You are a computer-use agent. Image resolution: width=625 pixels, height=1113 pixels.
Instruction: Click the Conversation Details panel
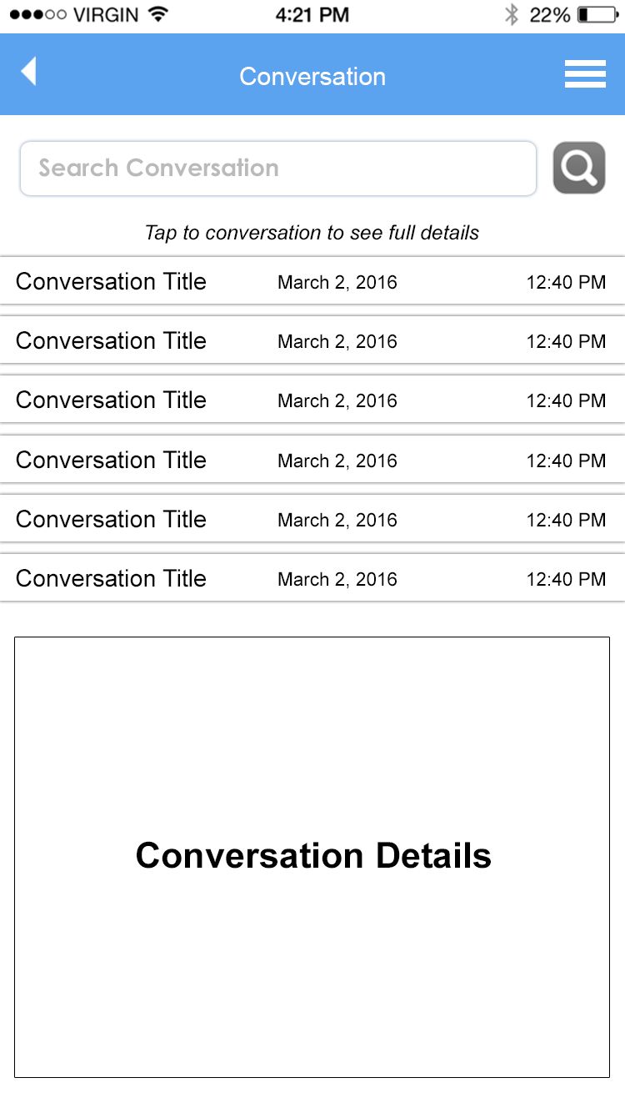[312, 857]
